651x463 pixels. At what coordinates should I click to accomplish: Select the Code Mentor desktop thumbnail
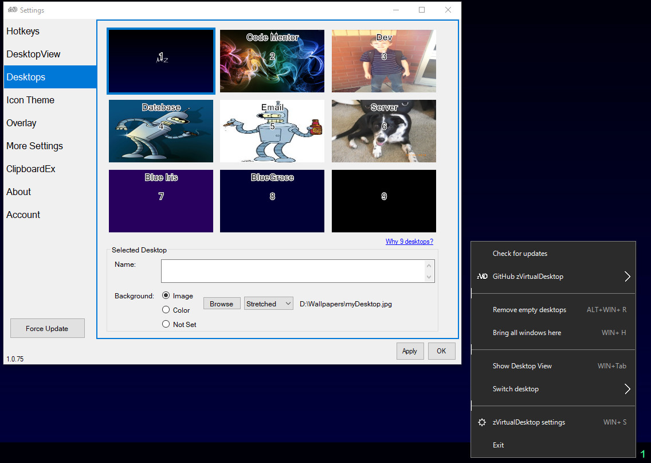[272, 61]
